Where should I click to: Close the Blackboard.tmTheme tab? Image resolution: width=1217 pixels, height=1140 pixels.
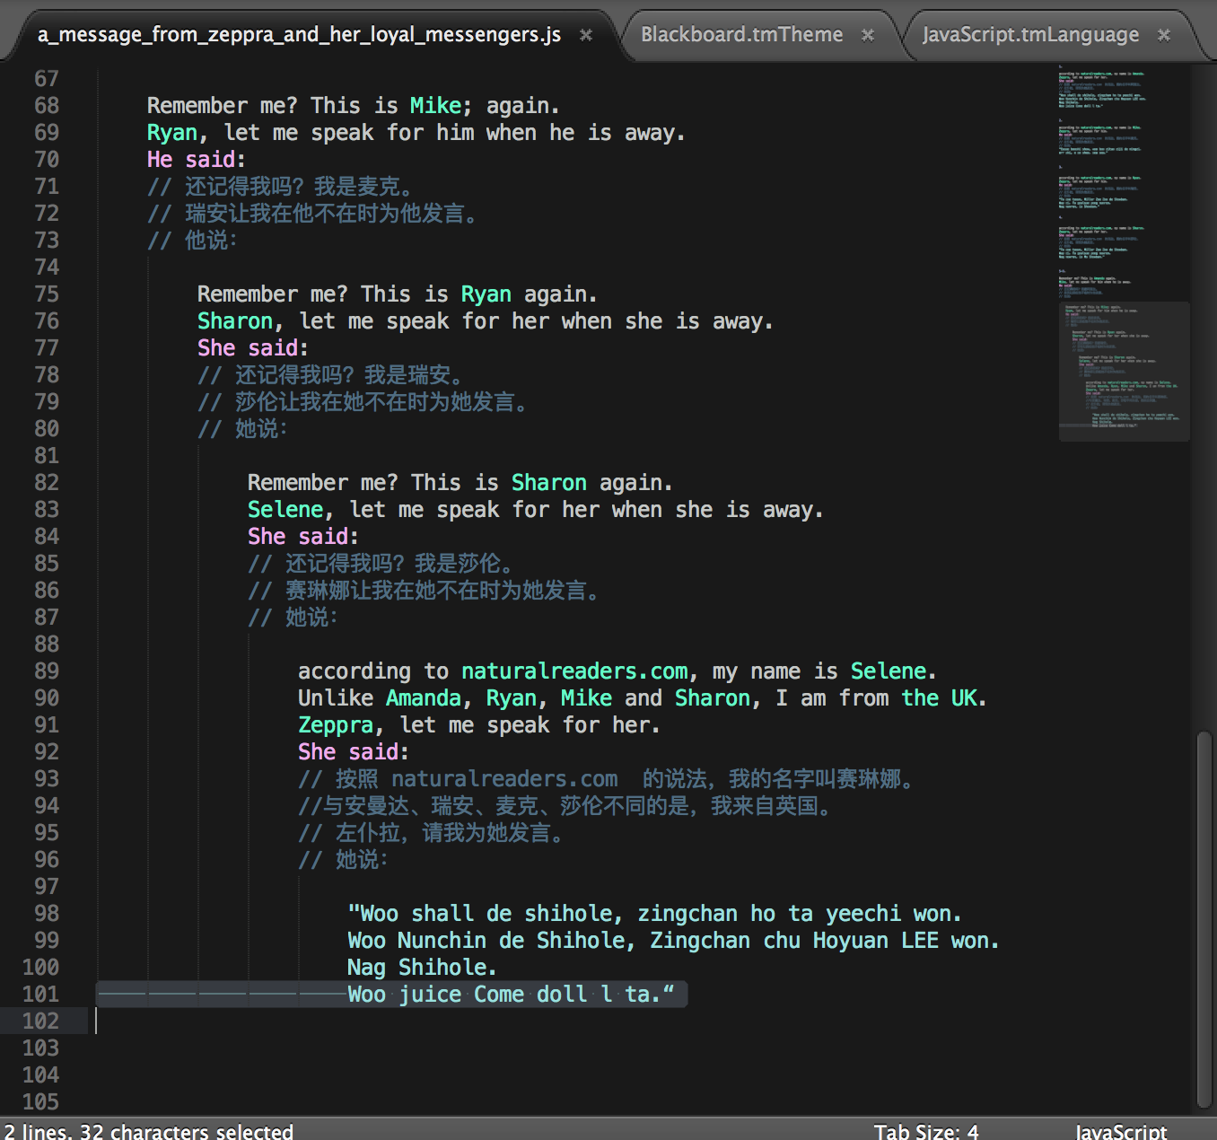tap(868, 35)
